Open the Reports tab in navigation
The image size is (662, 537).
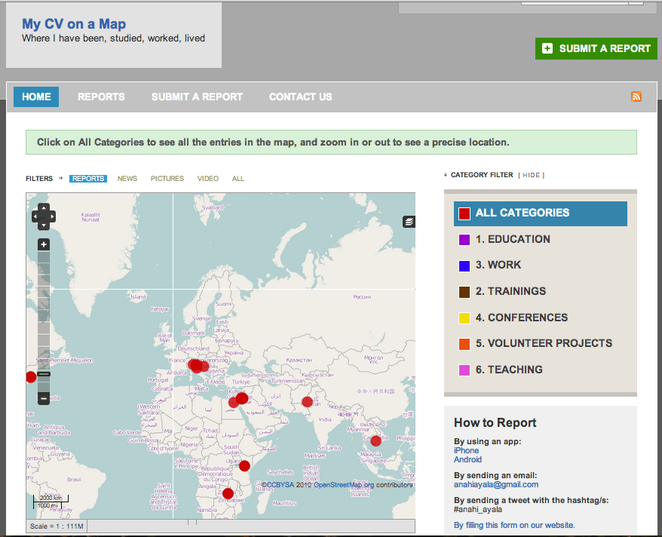tap(101, 97)
